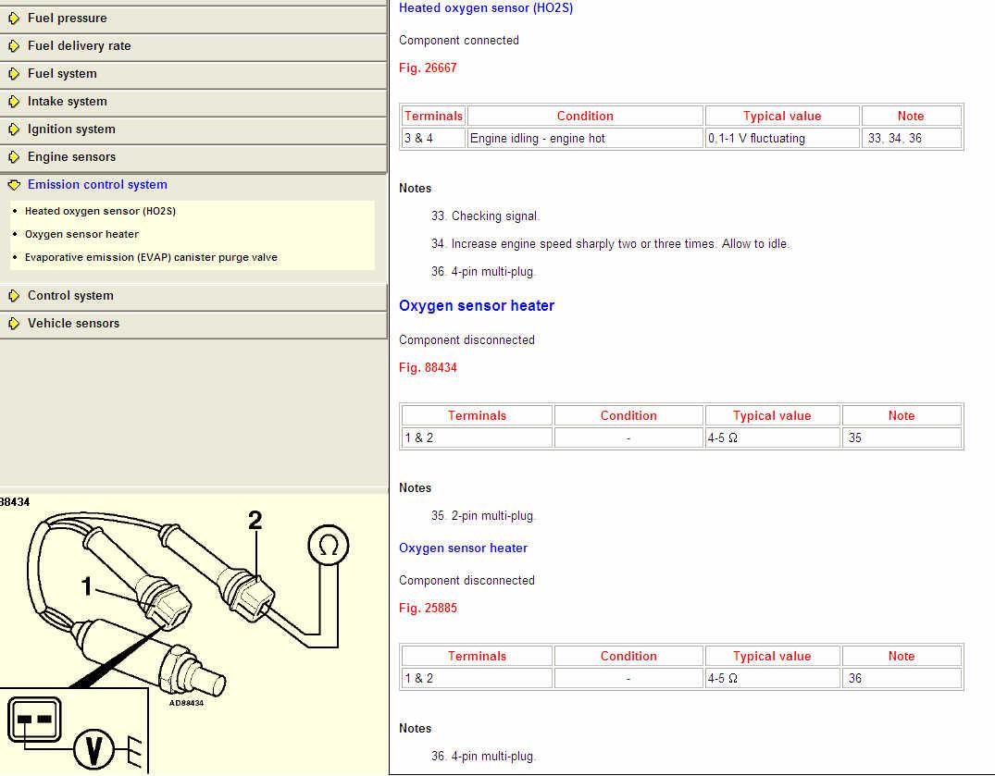Collapse the Emission control system arrow icon

(14, 185)
